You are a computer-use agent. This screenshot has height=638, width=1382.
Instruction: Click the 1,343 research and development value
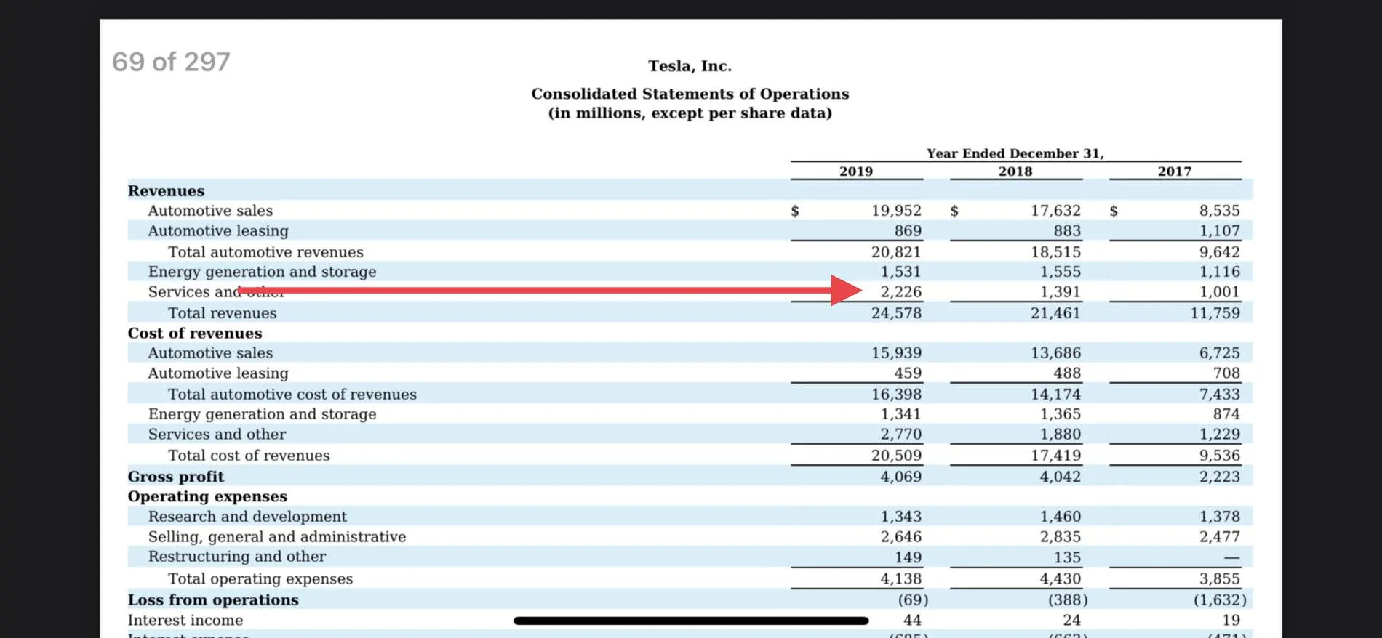click(x=900, y=516)
